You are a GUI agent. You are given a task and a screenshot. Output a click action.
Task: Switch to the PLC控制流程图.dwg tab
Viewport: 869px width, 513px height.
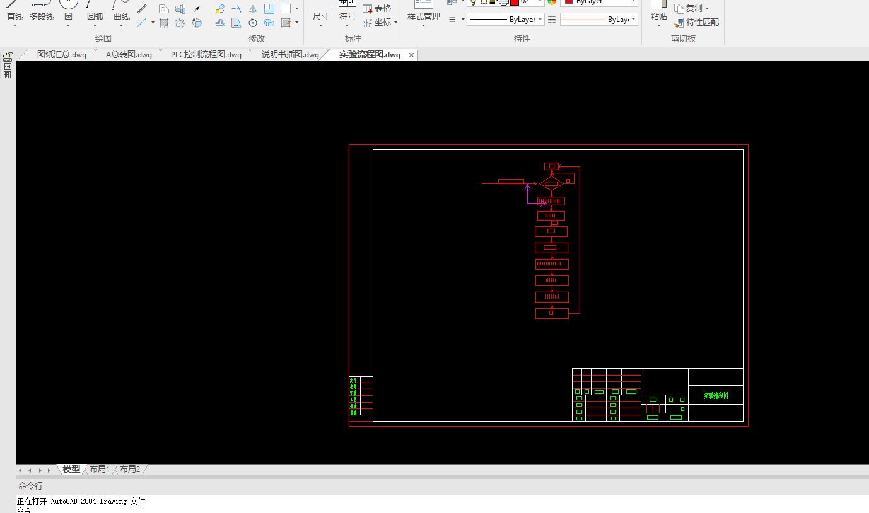(206, 55)
